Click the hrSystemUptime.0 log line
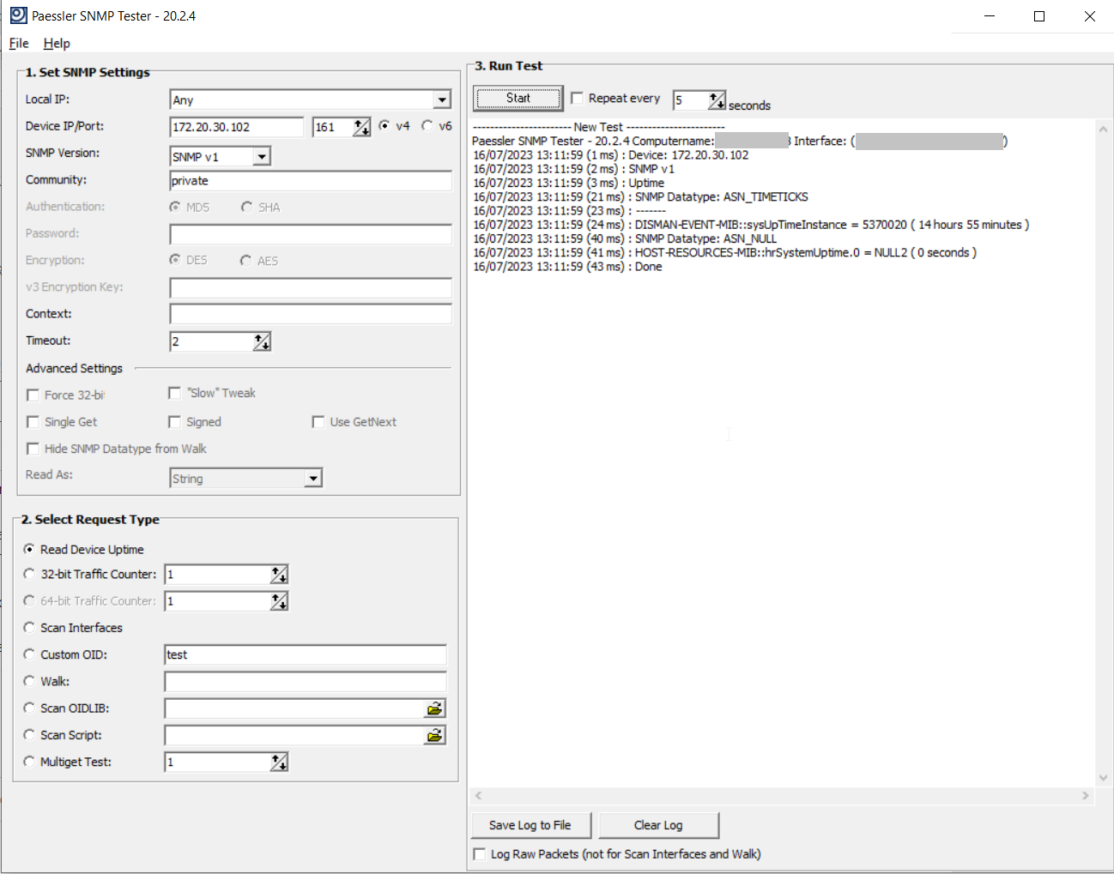Screen dimensions: 1114x874 click(x=724, y=253)
